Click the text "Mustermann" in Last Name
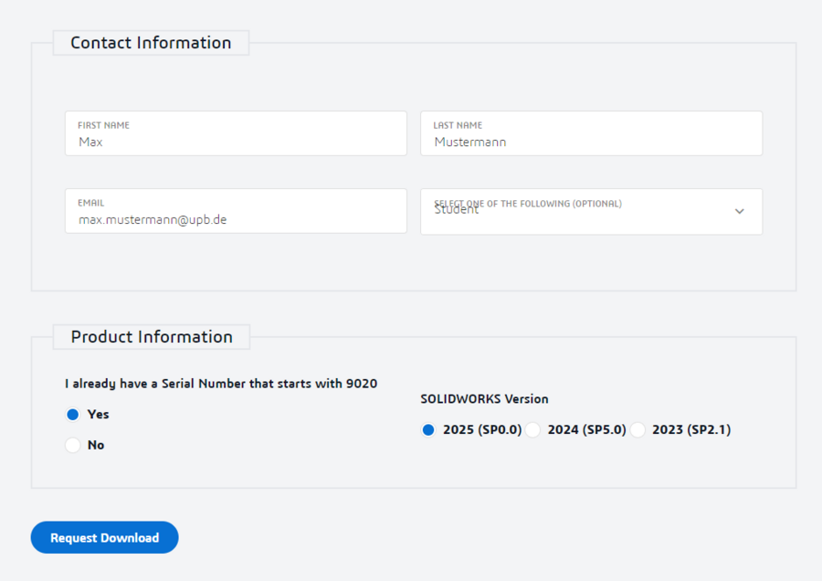Image resolution: width=822 pixels, height=581 pixels. coord(469,142)
